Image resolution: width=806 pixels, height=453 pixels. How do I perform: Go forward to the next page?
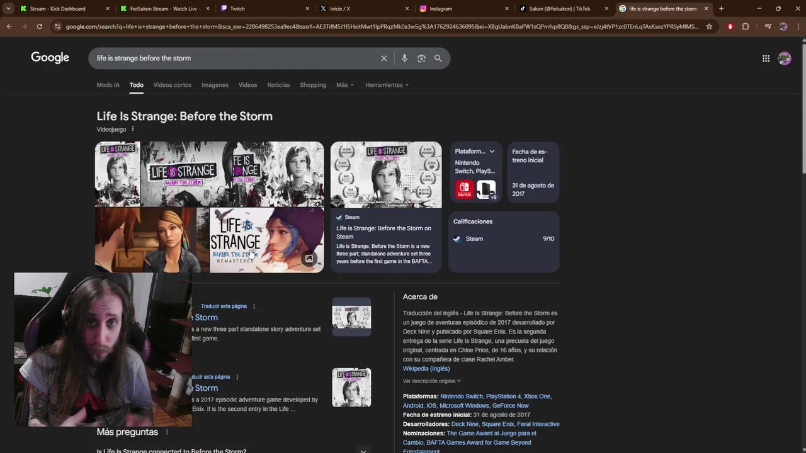coord(24,26)
